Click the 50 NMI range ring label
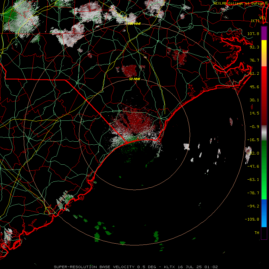Screen dimensions: 269x269 135,79
